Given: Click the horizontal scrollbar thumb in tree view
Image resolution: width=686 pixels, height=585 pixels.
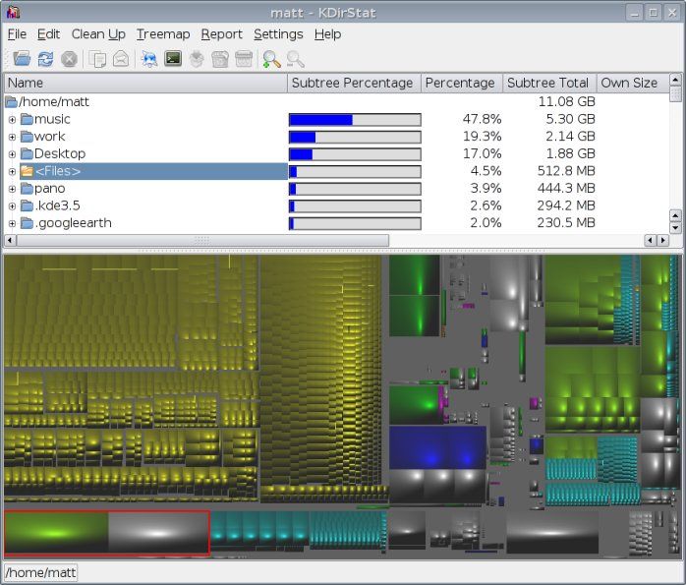Looking at the screenshot, I should point(202,240).
